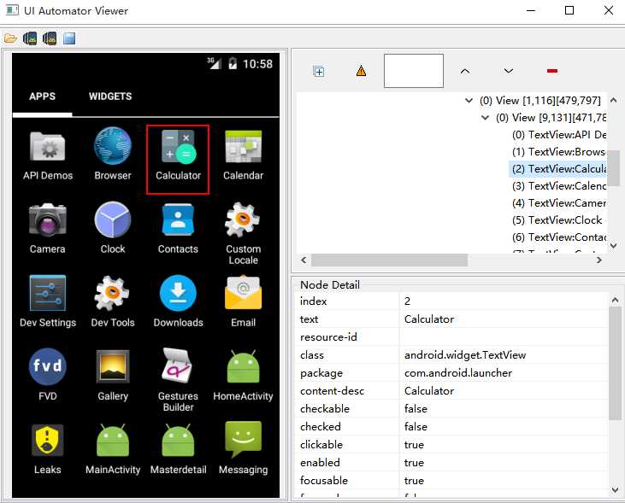Select the (6) TextView:Contacts tree row
Viewport: 625px width, 503px height.
[559, 237]
